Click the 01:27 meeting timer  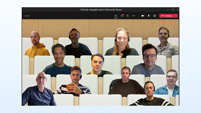click(27, 16)
